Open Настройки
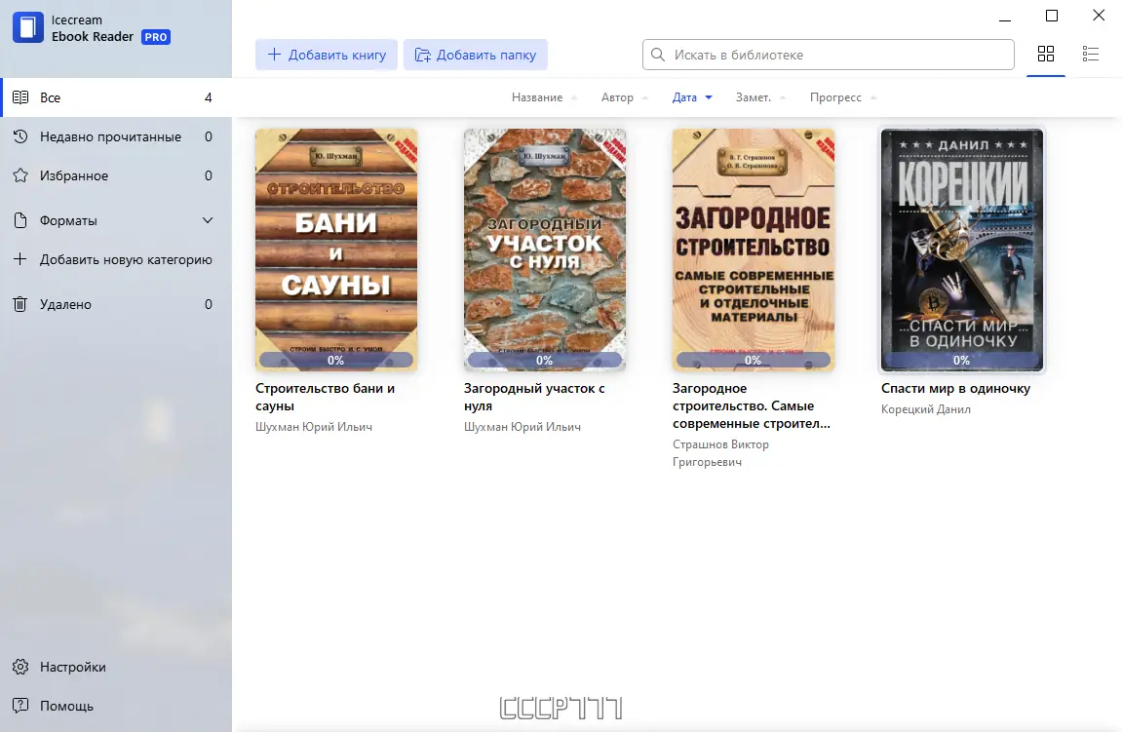This screenshot has width=1122, height=732. [116, 667]
